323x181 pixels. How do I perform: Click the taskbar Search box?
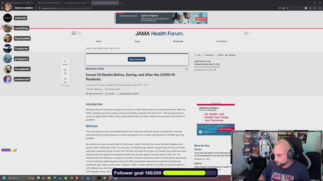(x=21, y=178)
